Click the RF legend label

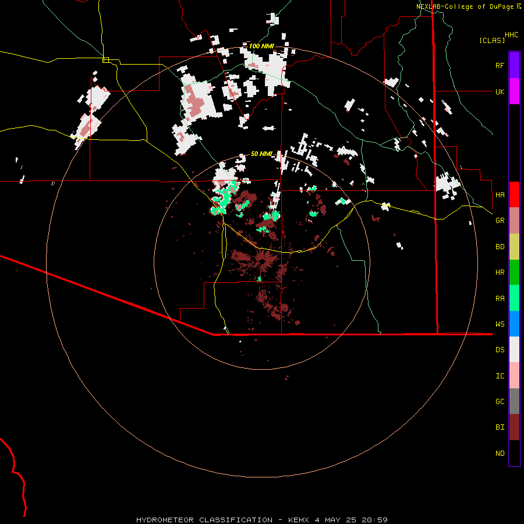pyautogui.click(x=500, y=65)
